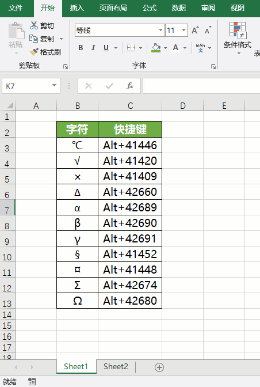Expand the underline style arrow
Viewport: 260px width, 387px height.
(116, 48)
